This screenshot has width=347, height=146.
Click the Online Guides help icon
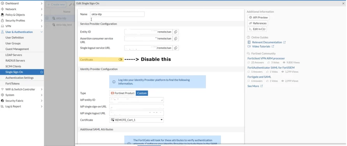[248, 37]
